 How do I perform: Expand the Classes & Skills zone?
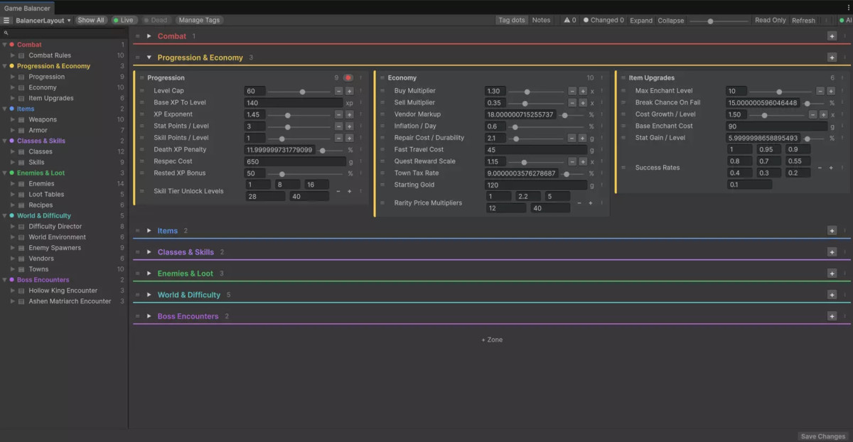click(x=149, y=252)
